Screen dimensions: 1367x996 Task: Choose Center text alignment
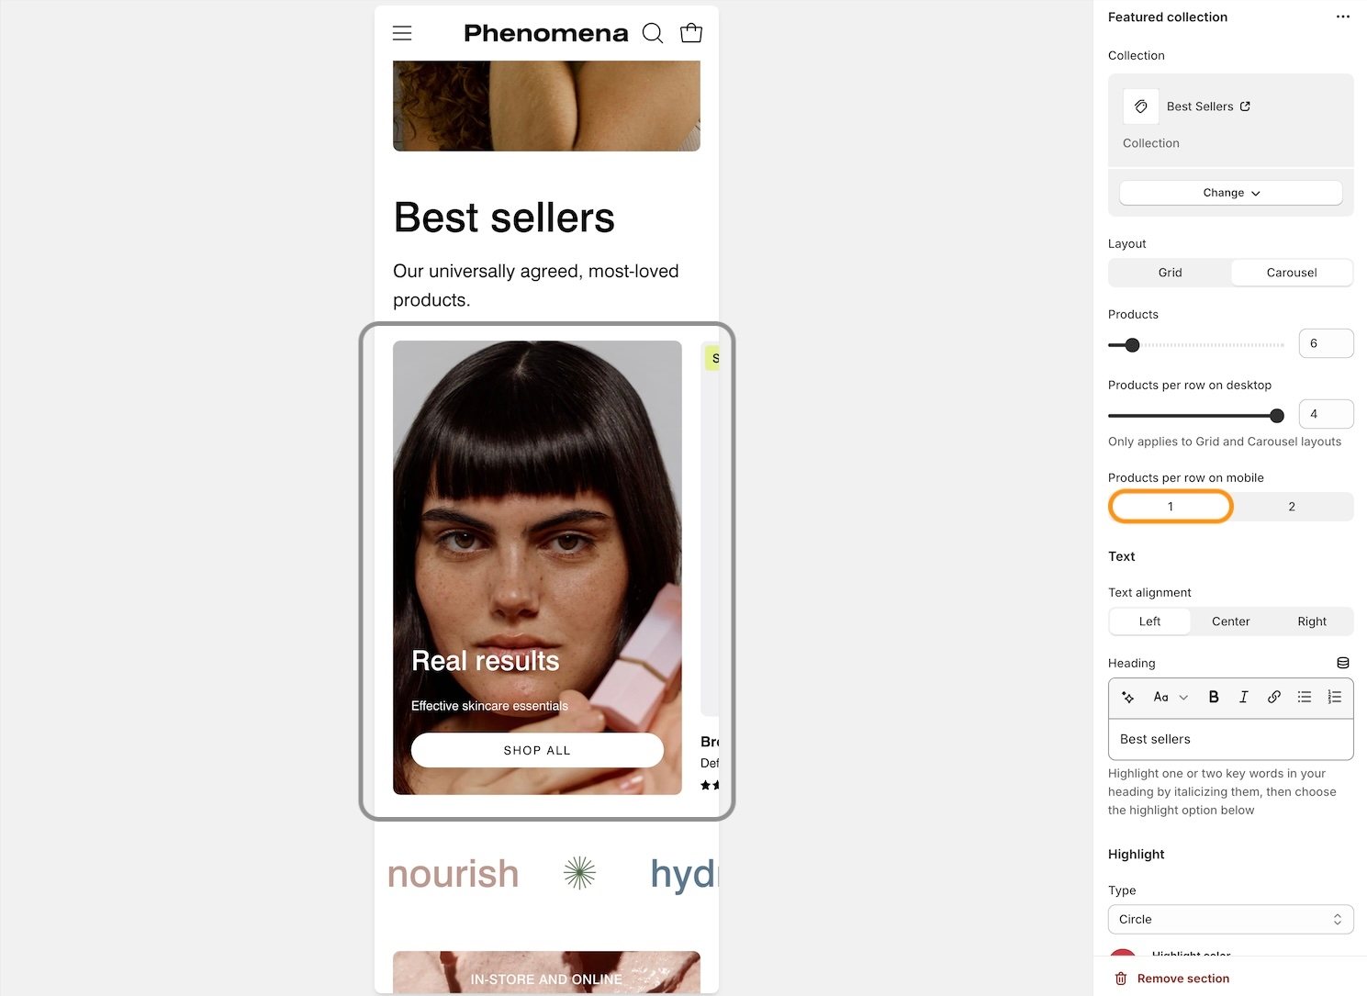click(x=1231, y=621)
